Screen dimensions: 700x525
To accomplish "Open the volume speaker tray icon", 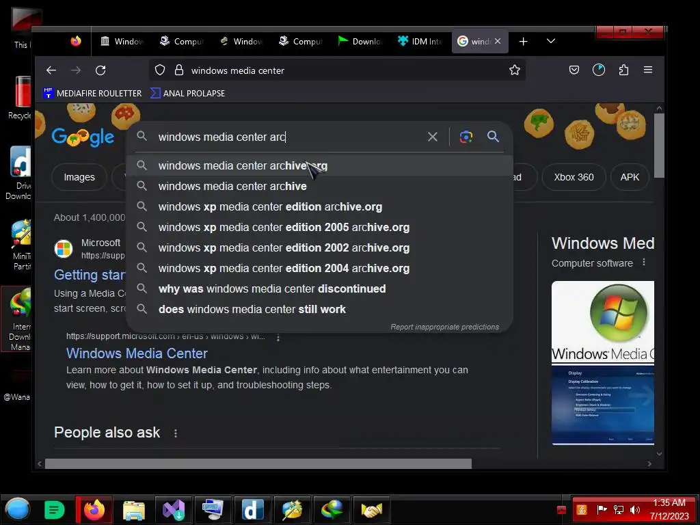I will (634, 510).
